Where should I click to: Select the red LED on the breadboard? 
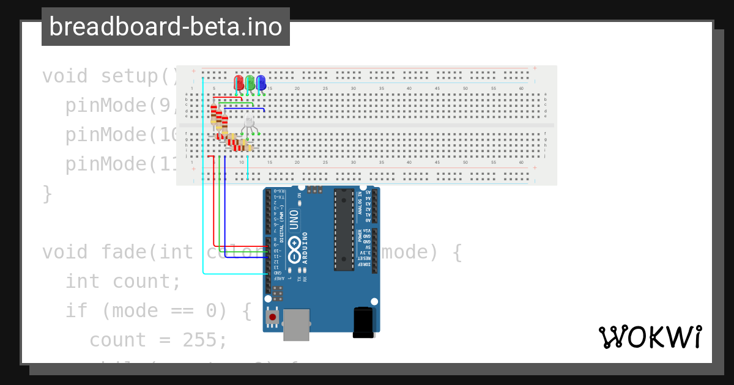click(239, 82)
